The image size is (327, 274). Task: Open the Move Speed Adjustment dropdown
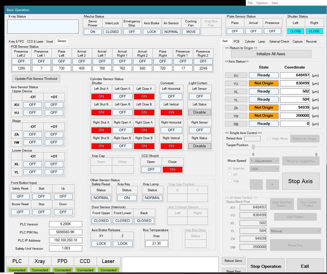264,161
